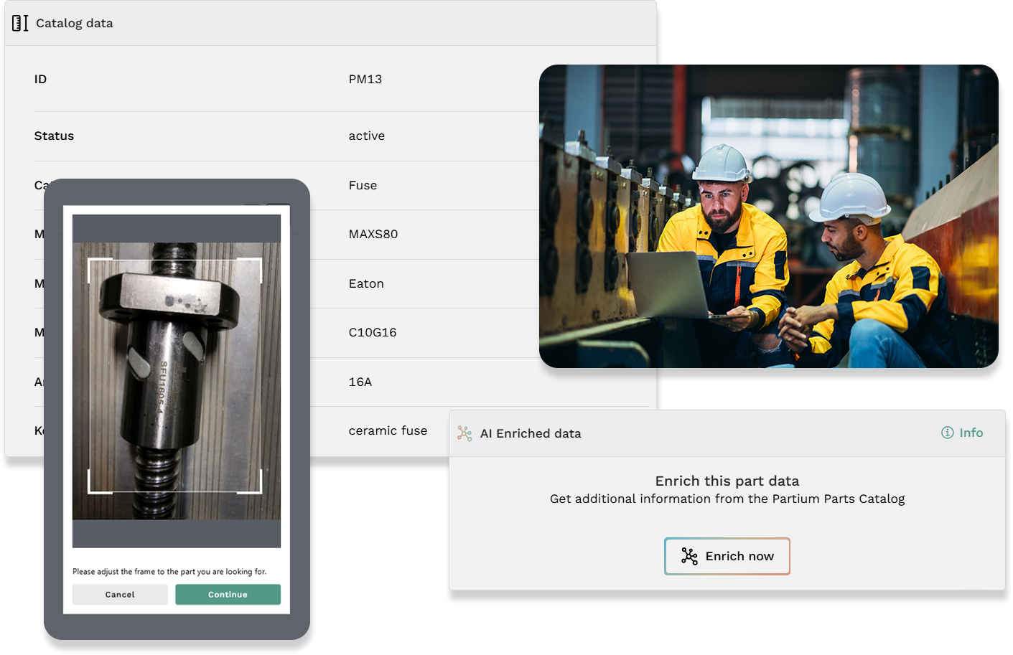Select the MAXS80 model value
Screen dimensions: 1013x655
[x=373, y=234]
